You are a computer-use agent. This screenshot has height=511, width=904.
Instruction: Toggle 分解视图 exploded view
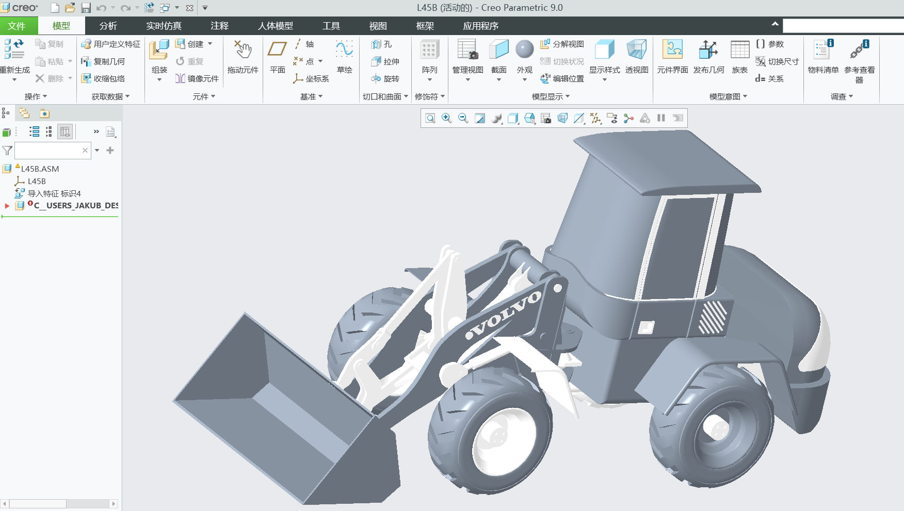(562, 44)
